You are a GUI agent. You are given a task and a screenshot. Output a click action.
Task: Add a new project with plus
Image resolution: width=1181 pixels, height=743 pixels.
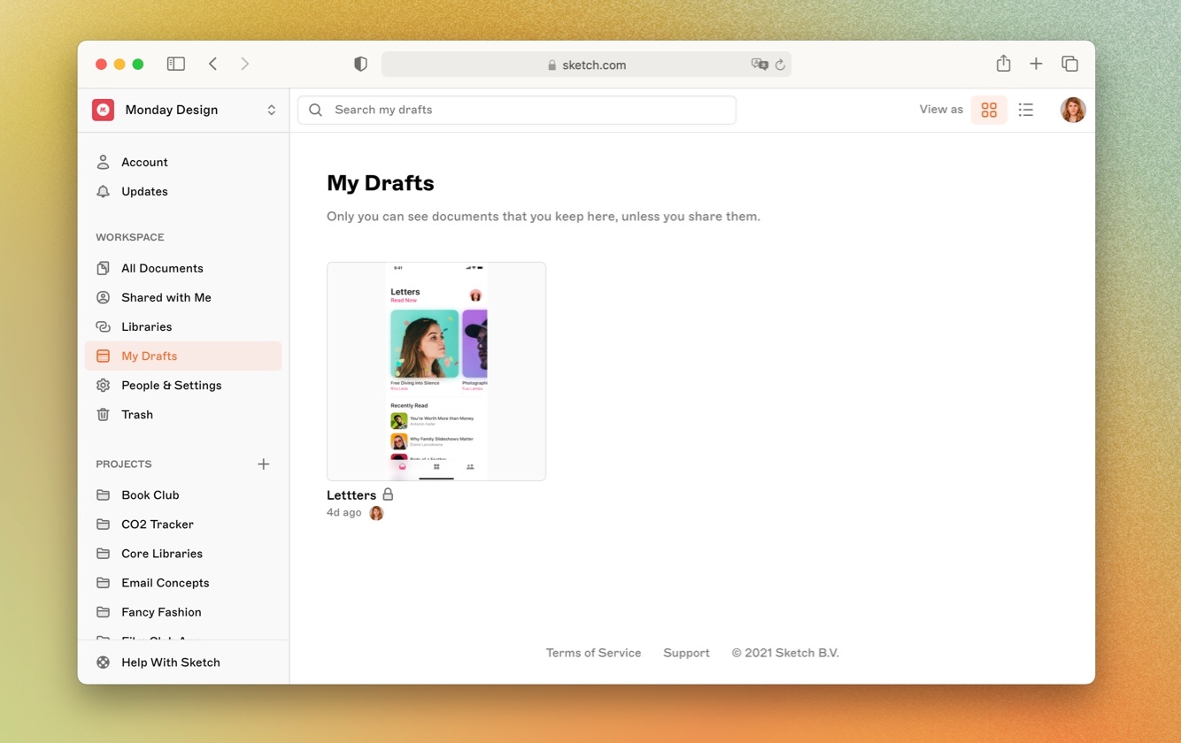[263, 463]
